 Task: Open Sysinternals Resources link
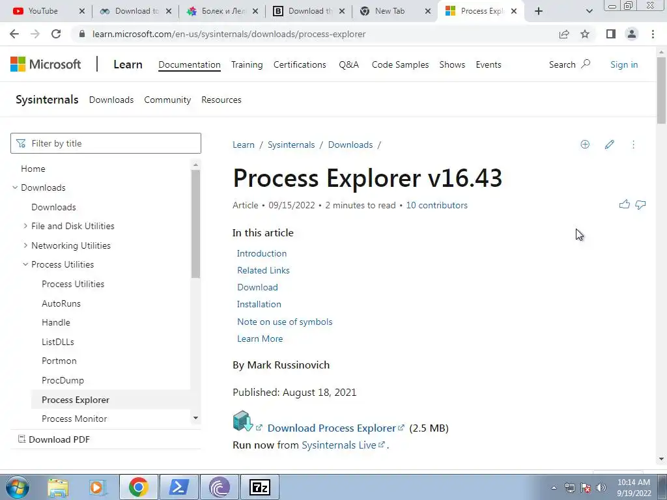coord(221,100)
